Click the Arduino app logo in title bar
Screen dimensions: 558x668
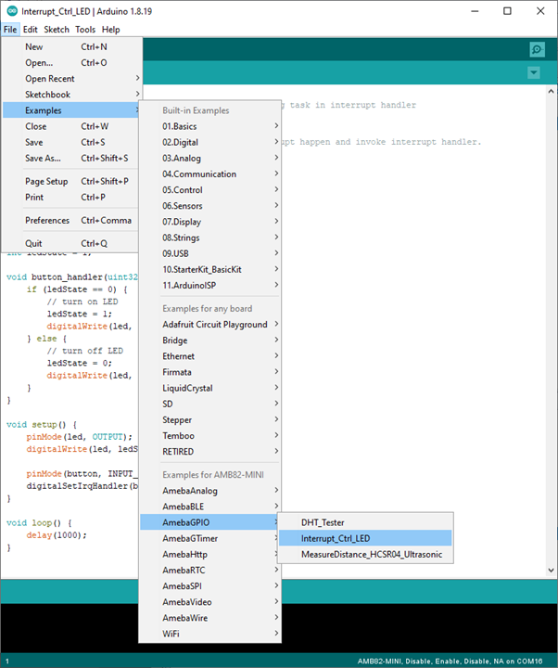click(x=10, y=10)
